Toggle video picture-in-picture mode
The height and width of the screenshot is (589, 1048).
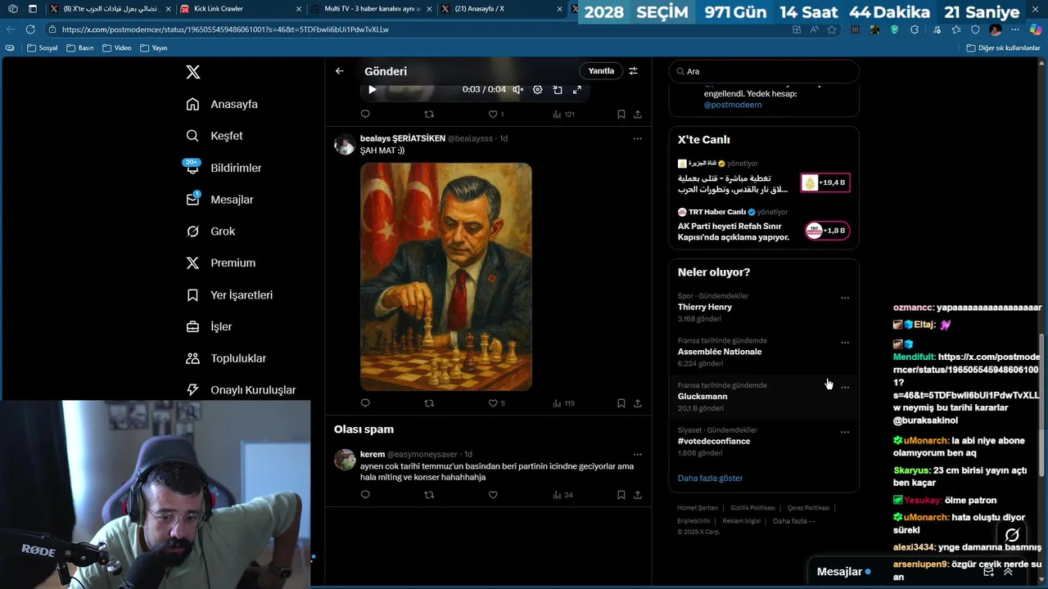(558, 90)
